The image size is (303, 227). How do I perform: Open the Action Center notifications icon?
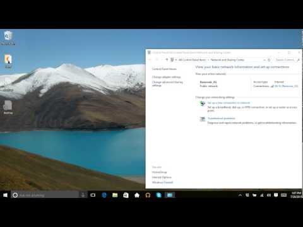[276, 195]
